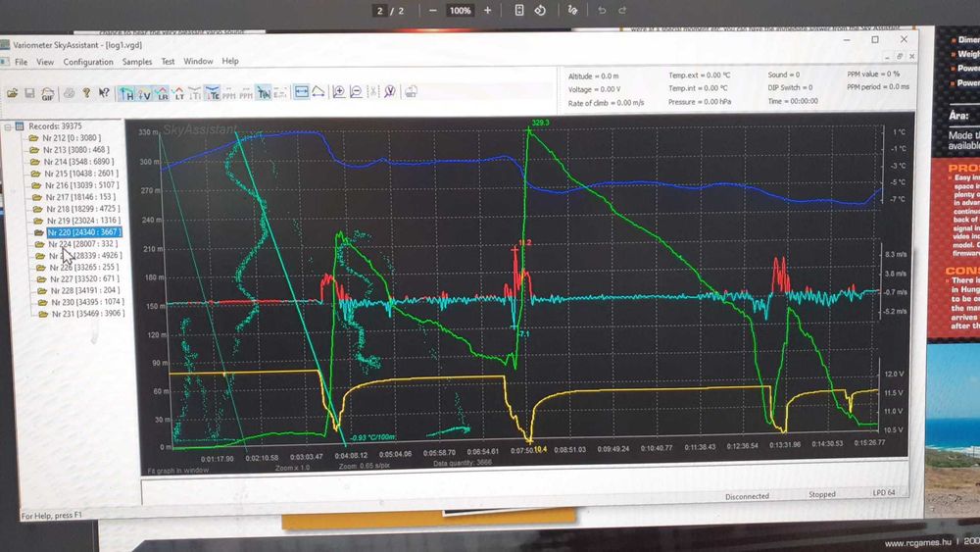Toggle the Te external temperature curve
Viewport: 980px width, 552px height.
pos(213,94)
